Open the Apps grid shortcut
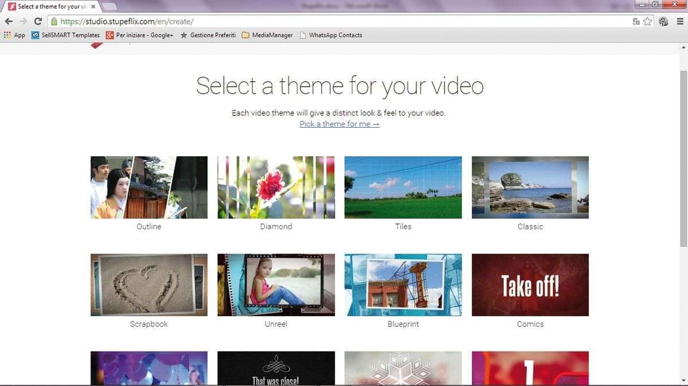The height and width of the screenshot is (386, 688). [x=14, y=35]
